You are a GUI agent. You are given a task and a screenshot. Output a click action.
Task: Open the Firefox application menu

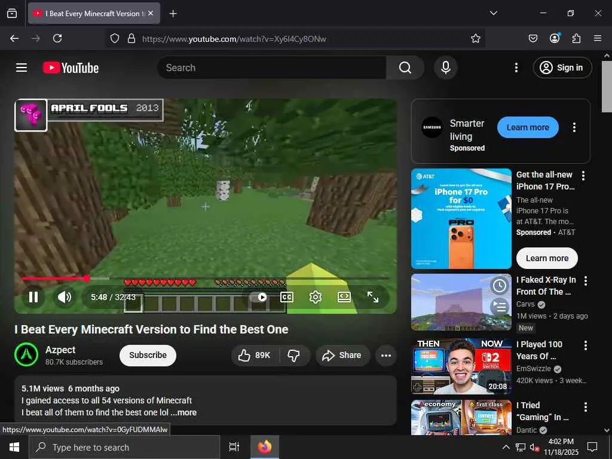598,38
